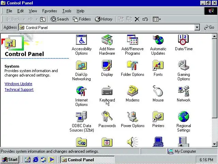
Task: Click the Delete (X) toolbar icon
Action: point(137,19)
